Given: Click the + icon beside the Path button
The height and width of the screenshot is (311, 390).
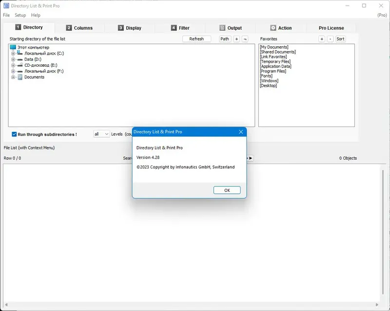Looking at the screenshot, I should 236,38.
